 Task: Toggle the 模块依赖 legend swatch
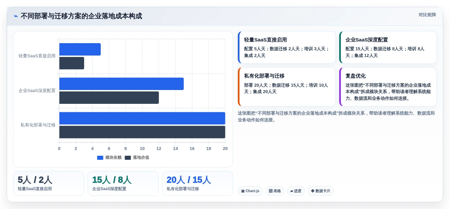(x=100, y=158)
